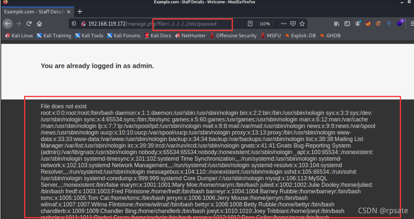
Task: Save page to Pocket
Action: click(x=293, y=24)
